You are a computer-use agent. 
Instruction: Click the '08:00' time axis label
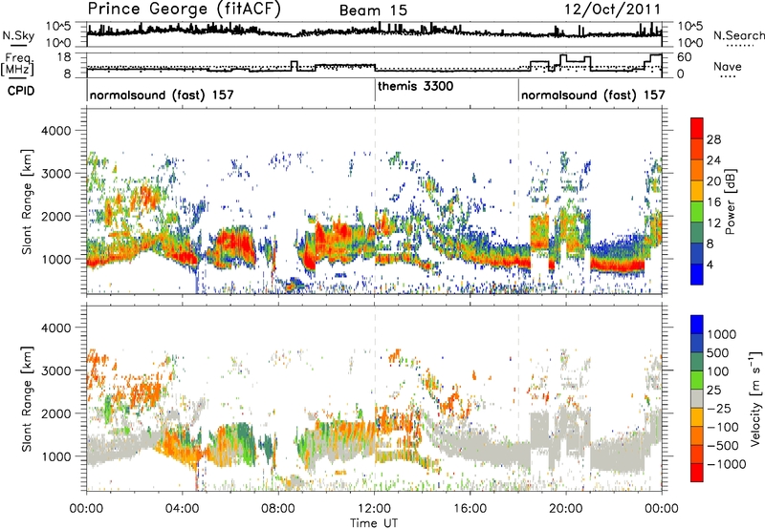point(278,509)
